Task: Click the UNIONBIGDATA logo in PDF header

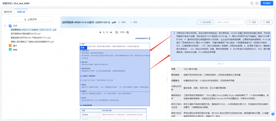Action: tap(143, 38)
